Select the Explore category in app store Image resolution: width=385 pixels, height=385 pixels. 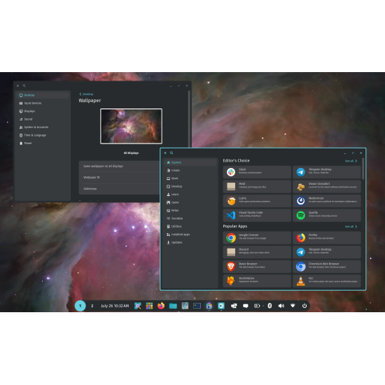coord(190,162)
